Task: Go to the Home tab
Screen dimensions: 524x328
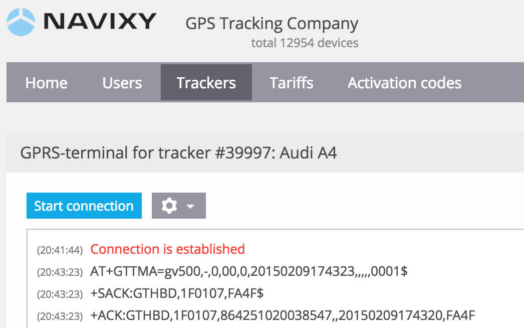Action: point(47,83)
